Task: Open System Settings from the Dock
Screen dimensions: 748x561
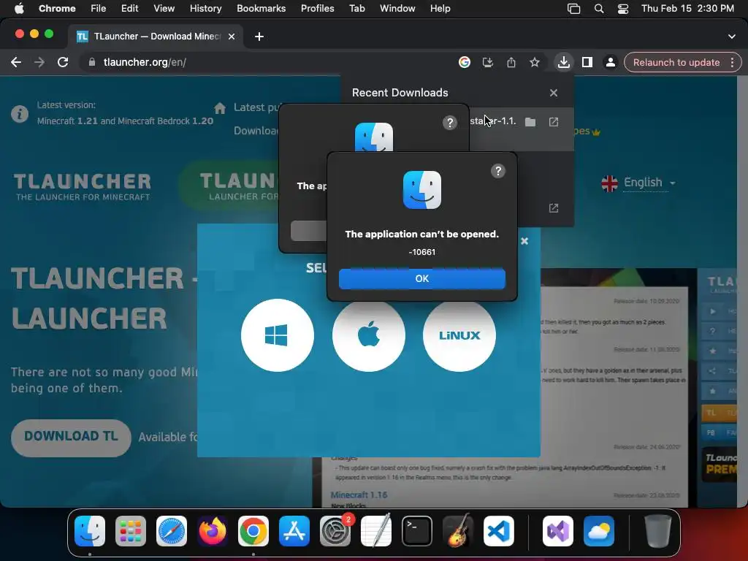Action: [335, 531]
